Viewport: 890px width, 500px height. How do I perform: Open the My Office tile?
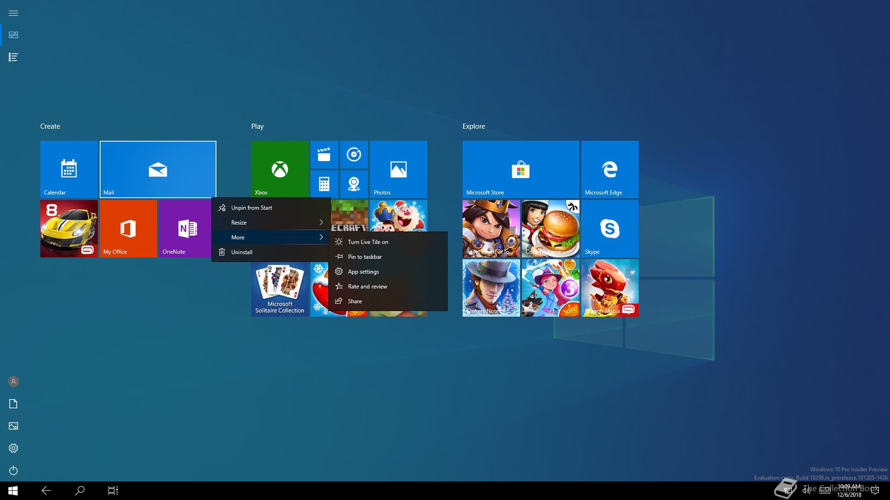coord(128,229)
